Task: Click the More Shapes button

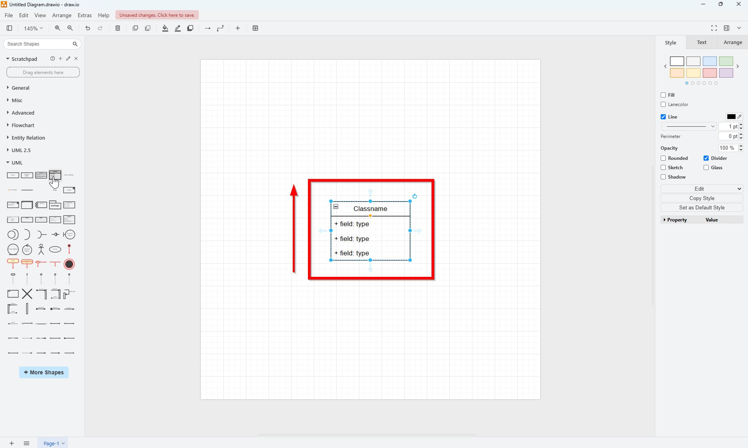Action: 43,372
